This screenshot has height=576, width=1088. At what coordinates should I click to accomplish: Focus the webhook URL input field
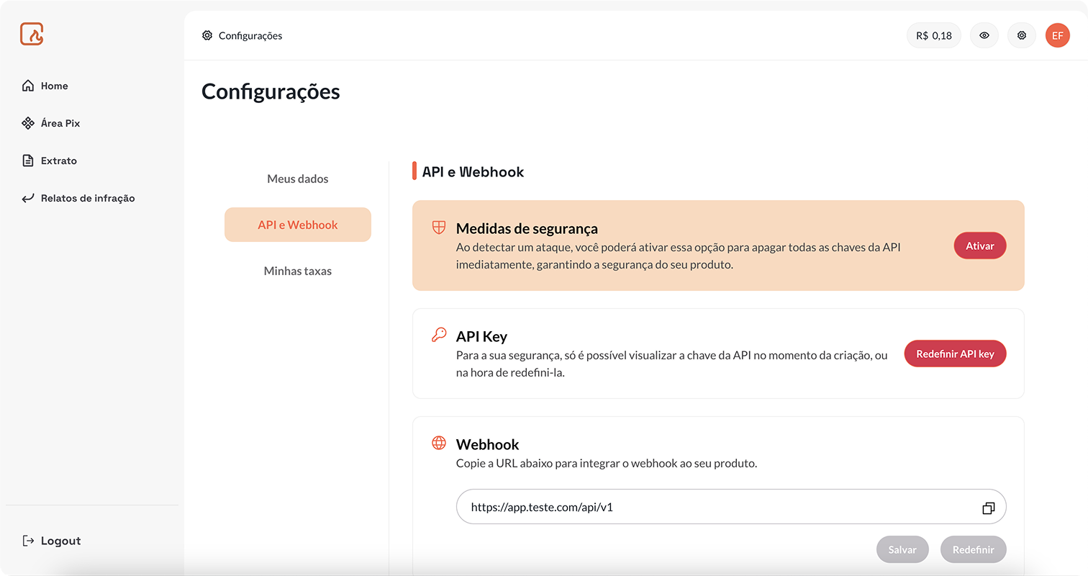click(x=731, y=507)
